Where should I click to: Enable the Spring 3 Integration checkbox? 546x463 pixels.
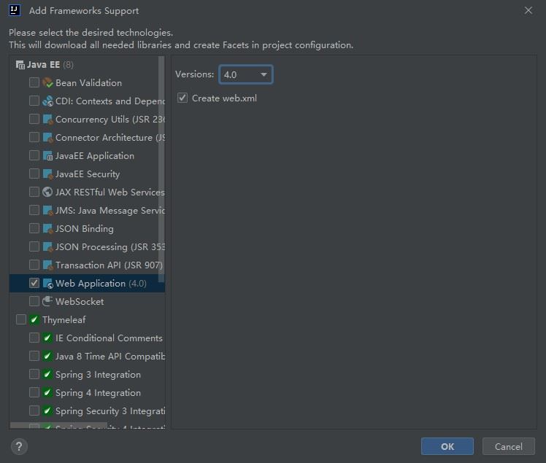[x=34, y=374]
